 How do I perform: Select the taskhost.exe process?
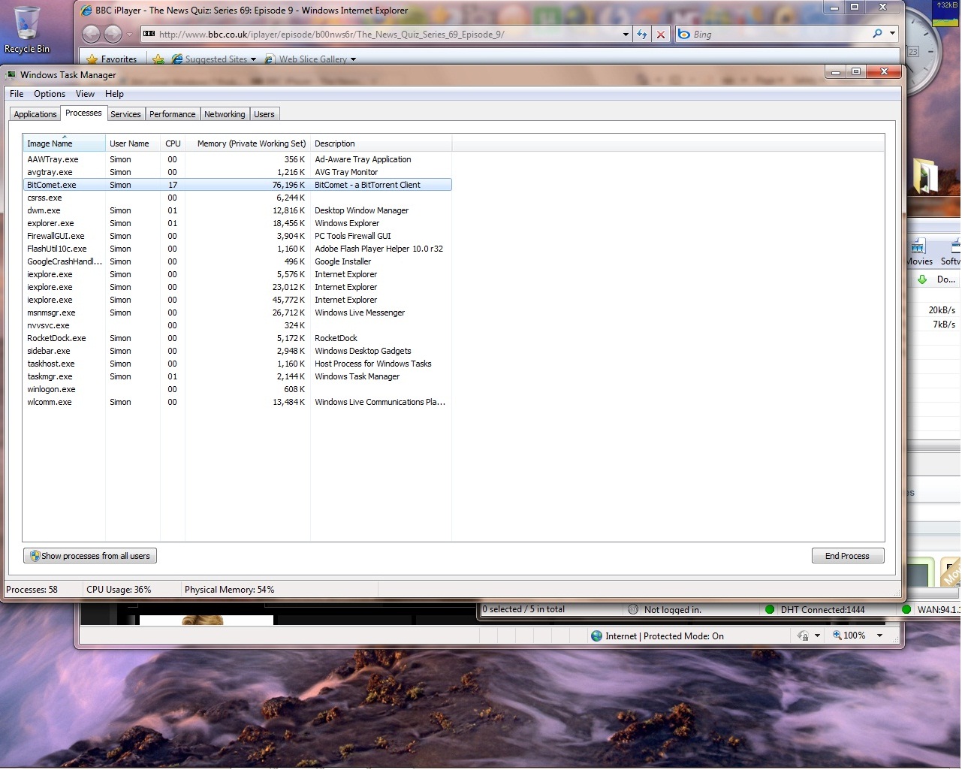click(237, 364)
